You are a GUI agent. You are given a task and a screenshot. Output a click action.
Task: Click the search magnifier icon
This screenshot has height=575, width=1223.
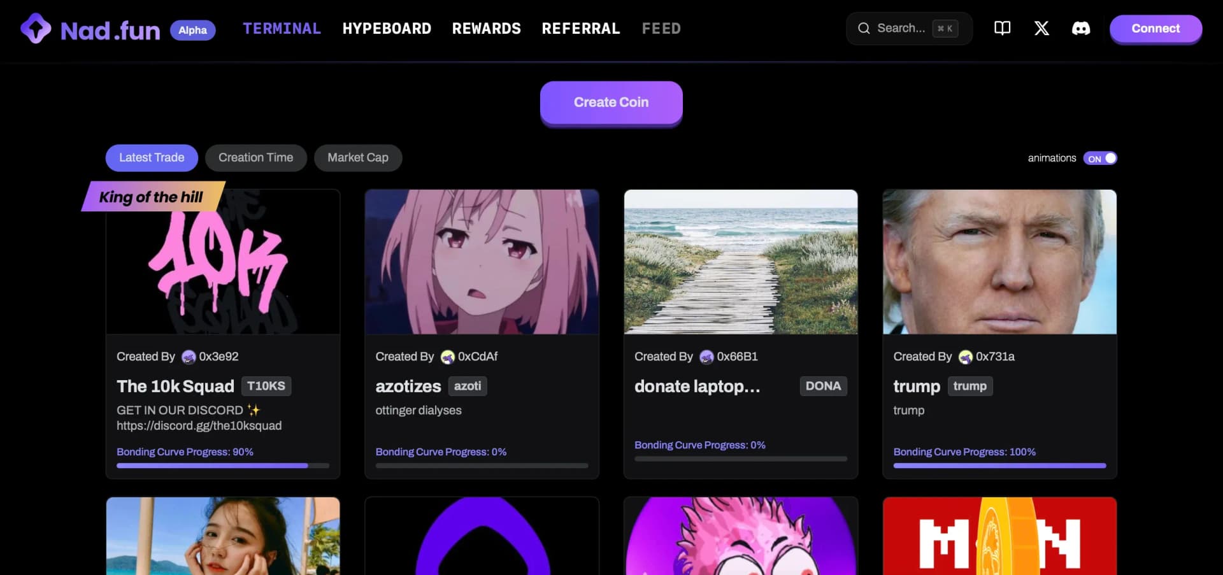864,28
